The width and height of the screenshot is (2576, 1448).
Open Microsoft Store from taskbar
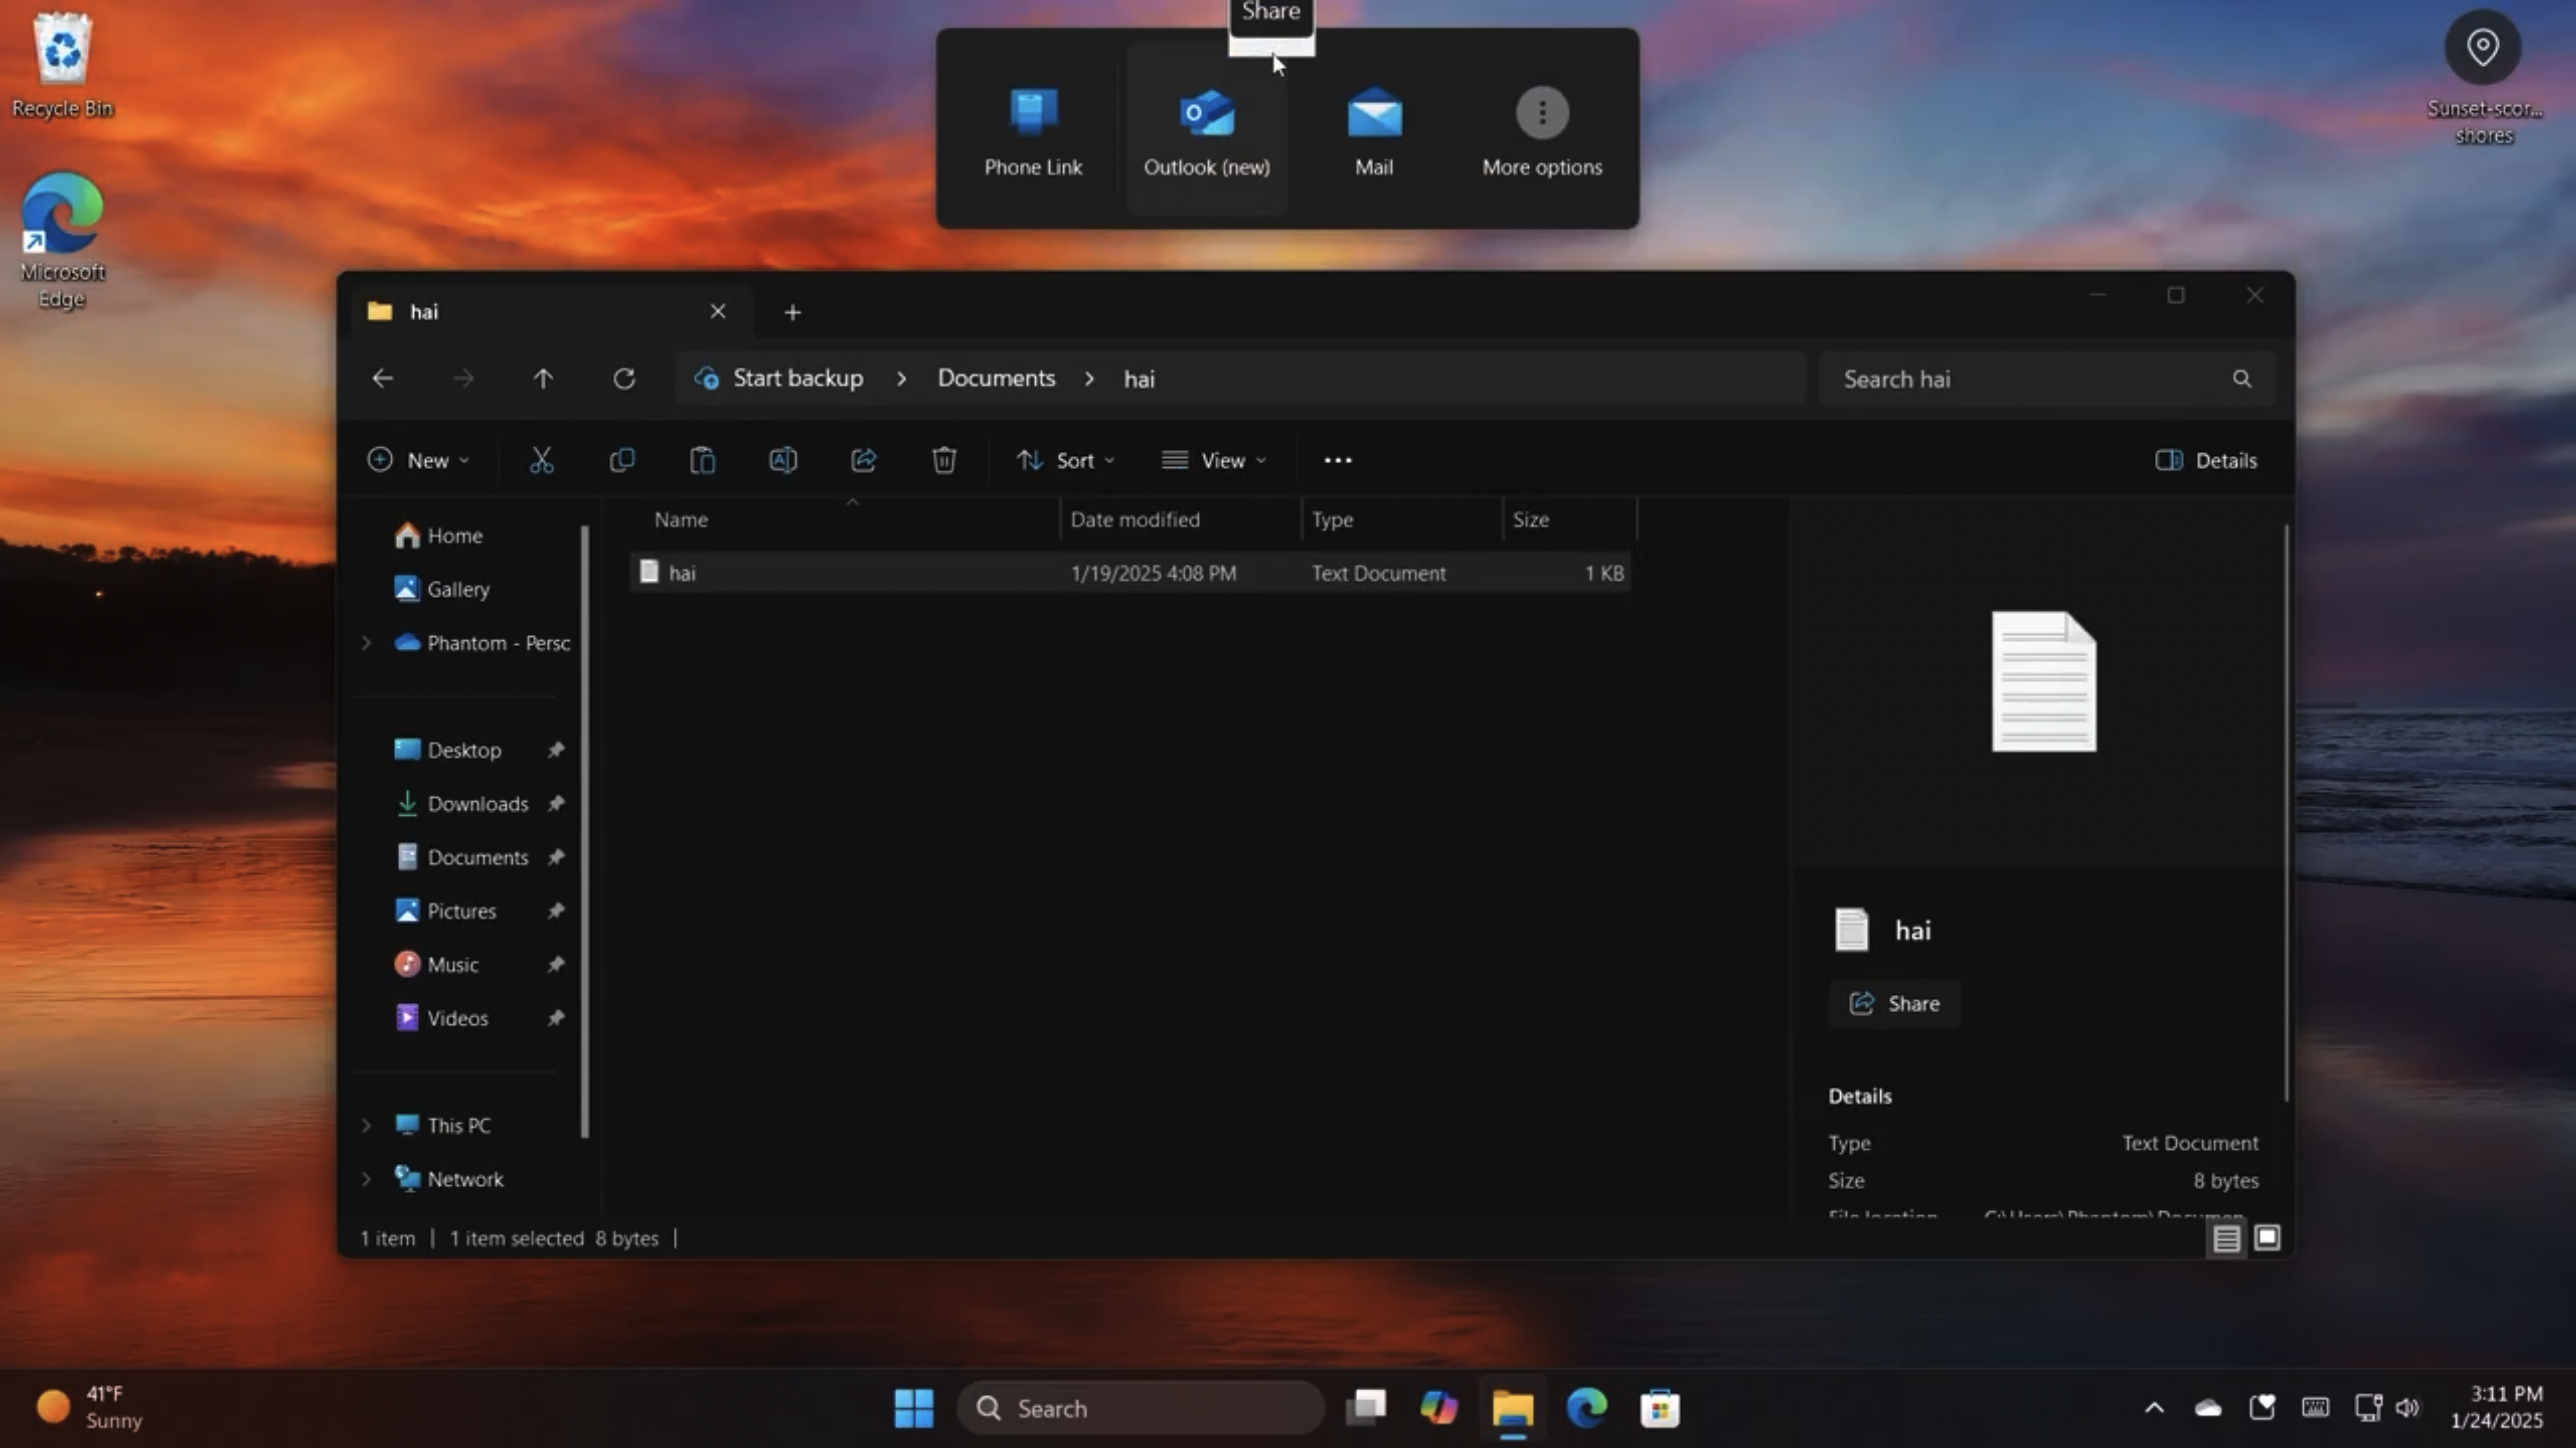pyautogui.click(x=1660, y=1408)
